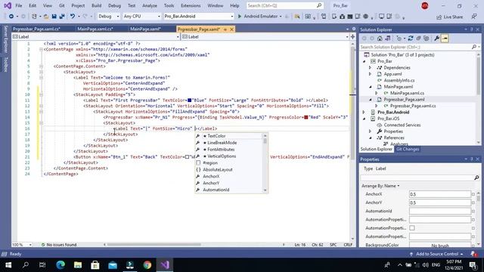Open the Live Share session
Screen dimensions: 484x272
pos(449,17)
